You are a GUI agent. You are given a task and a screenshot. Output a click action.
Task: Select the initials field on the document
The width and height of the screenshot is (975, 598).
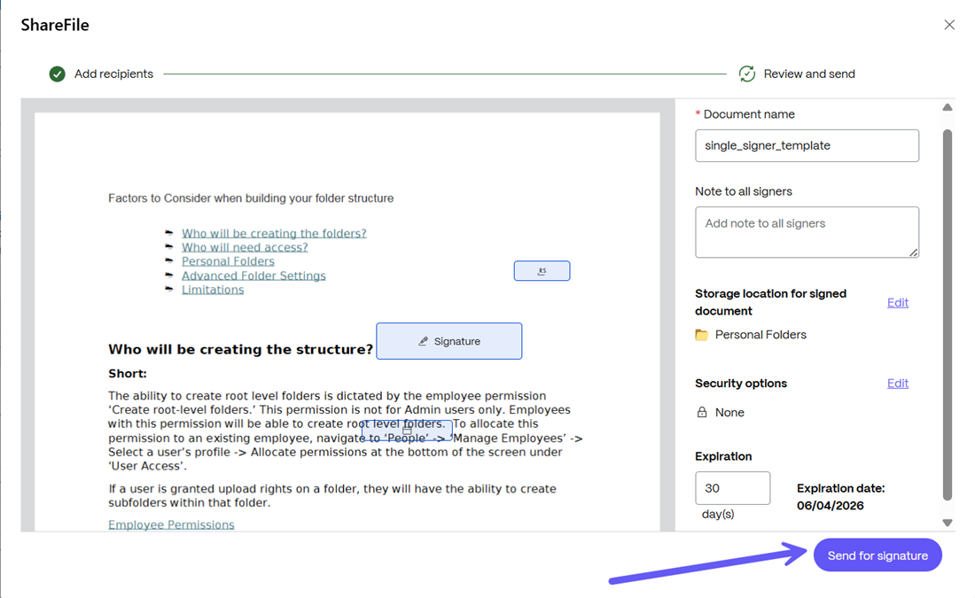point(542,271)
